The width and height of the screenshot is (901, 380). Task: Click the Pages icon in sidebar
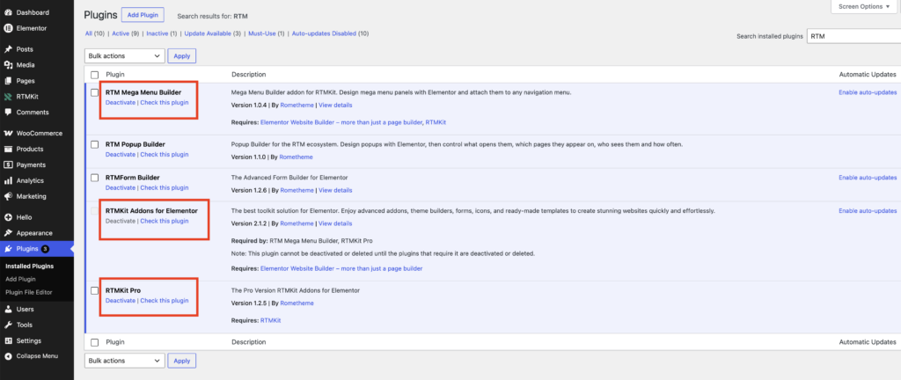(x=8, y=81)
